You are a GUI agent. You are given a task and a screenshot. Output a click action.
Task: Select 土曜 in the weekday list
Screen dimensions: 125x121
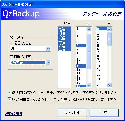(x=64, y=49)
